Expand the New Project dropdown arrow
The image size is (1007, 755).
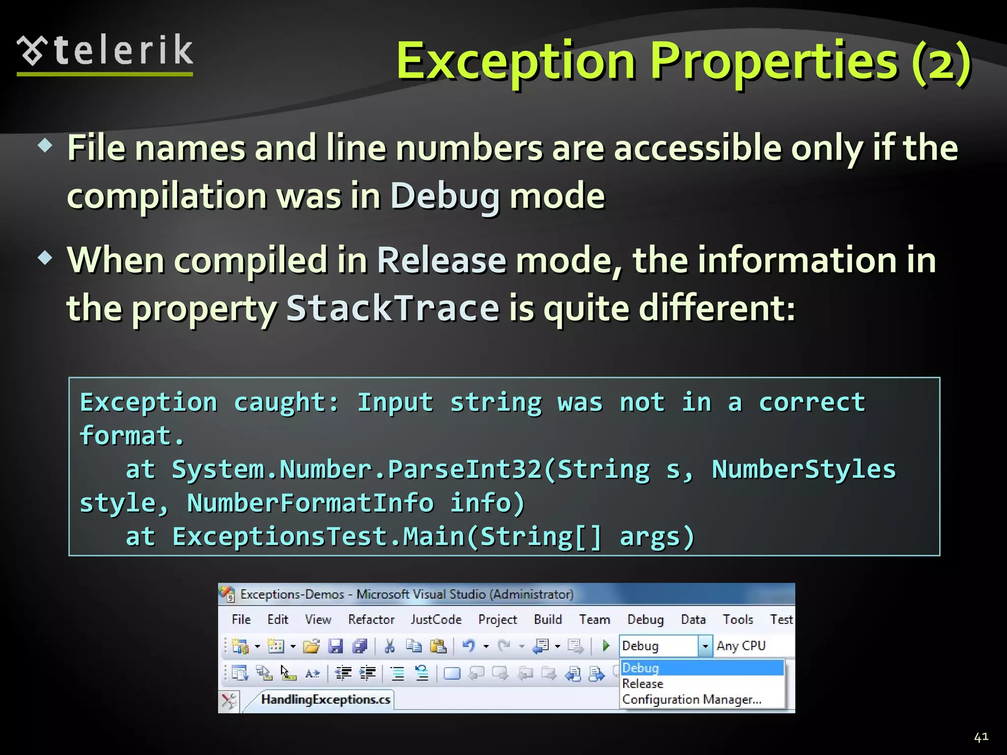[x=257, y=646]
